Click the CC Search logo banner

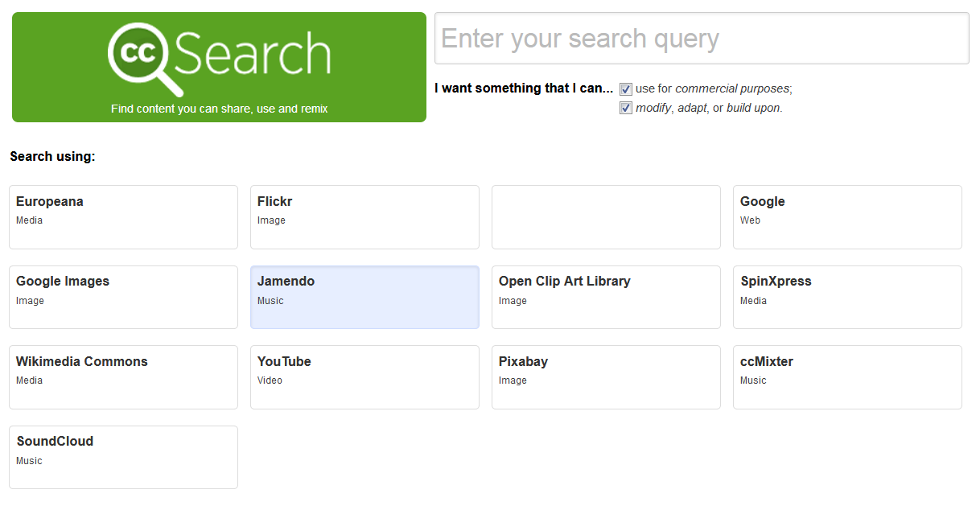coord(219,67)
